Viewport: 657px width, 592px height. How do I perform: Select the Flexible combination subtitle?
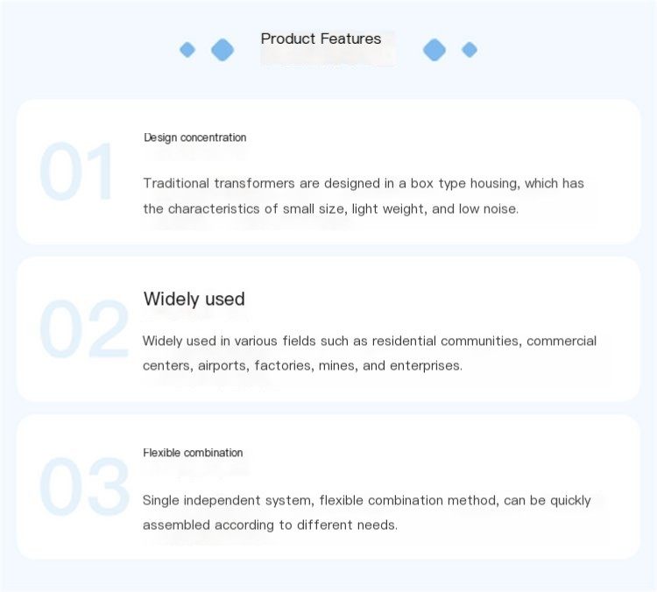pos(193,453)
